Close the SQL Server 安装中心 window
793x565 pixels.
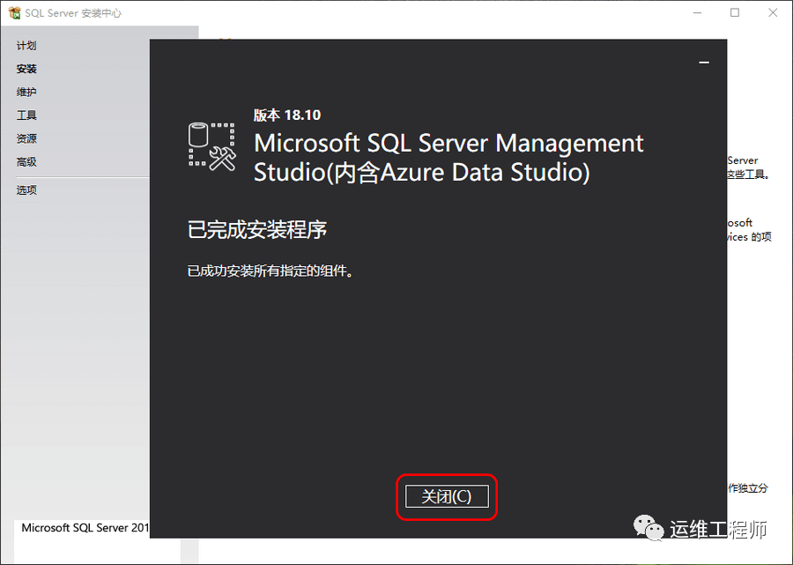pyautogui.click(x=773, y=12)
